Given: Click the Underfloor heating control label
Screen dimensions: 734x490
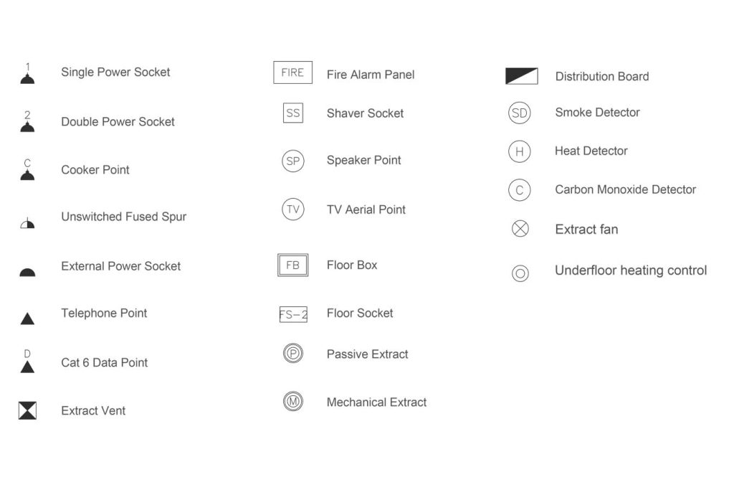Looking at the screenshot, I should 631,270.
